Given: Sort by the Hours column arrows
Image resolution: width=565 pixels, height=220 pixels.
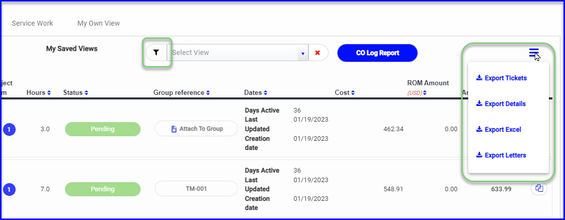Looking at the screenshot, I should [x=49, y=93].
